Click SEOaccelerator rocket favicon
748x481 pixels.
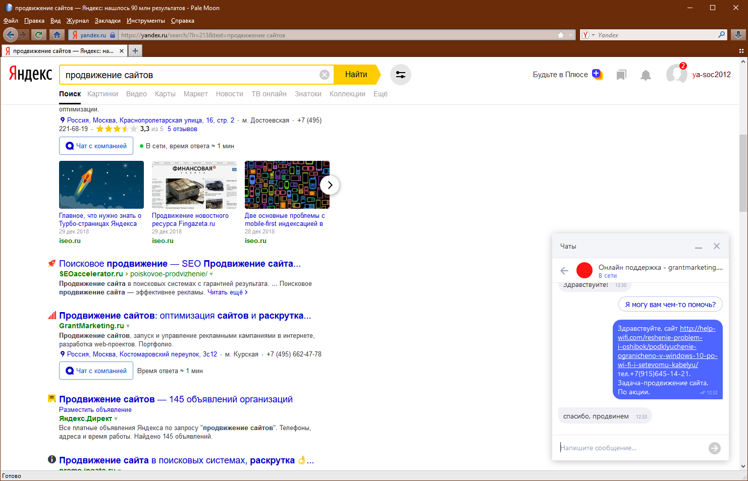point(51,263)
